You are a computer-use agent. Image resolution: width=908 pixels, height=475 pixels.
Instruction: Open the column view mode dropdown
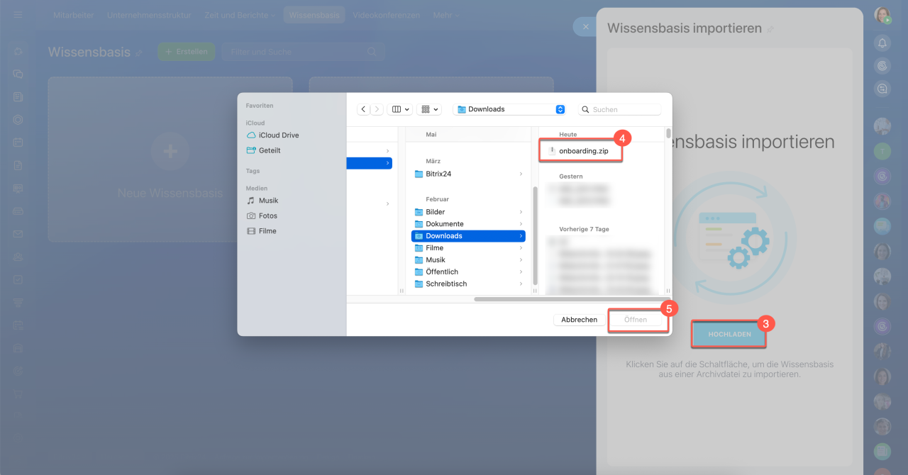pyautogui.click(x=399, y=109)
